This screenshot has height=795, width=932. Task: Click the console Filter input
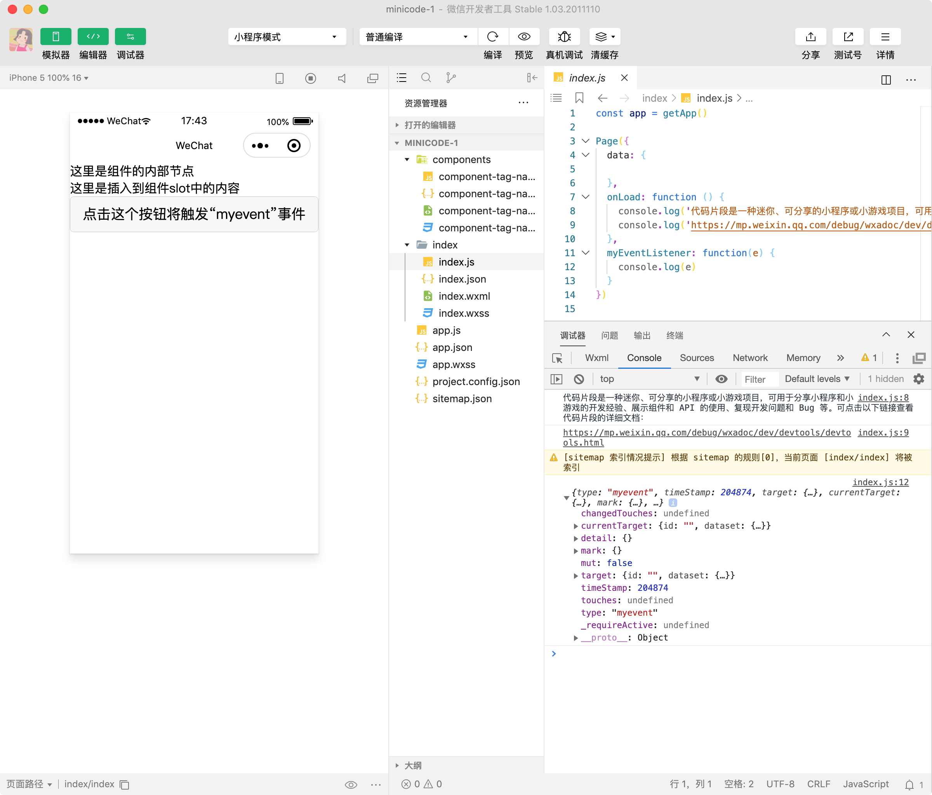click(759, 379)
